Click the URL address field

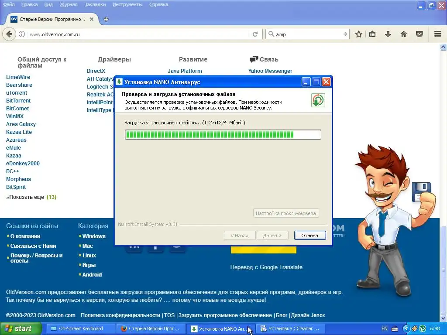coord(138,34)
